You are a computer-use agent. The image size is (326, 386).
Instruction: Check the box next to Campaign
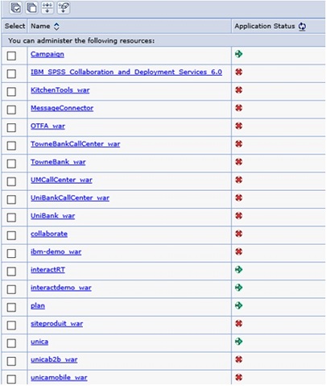tap(11, 56)
